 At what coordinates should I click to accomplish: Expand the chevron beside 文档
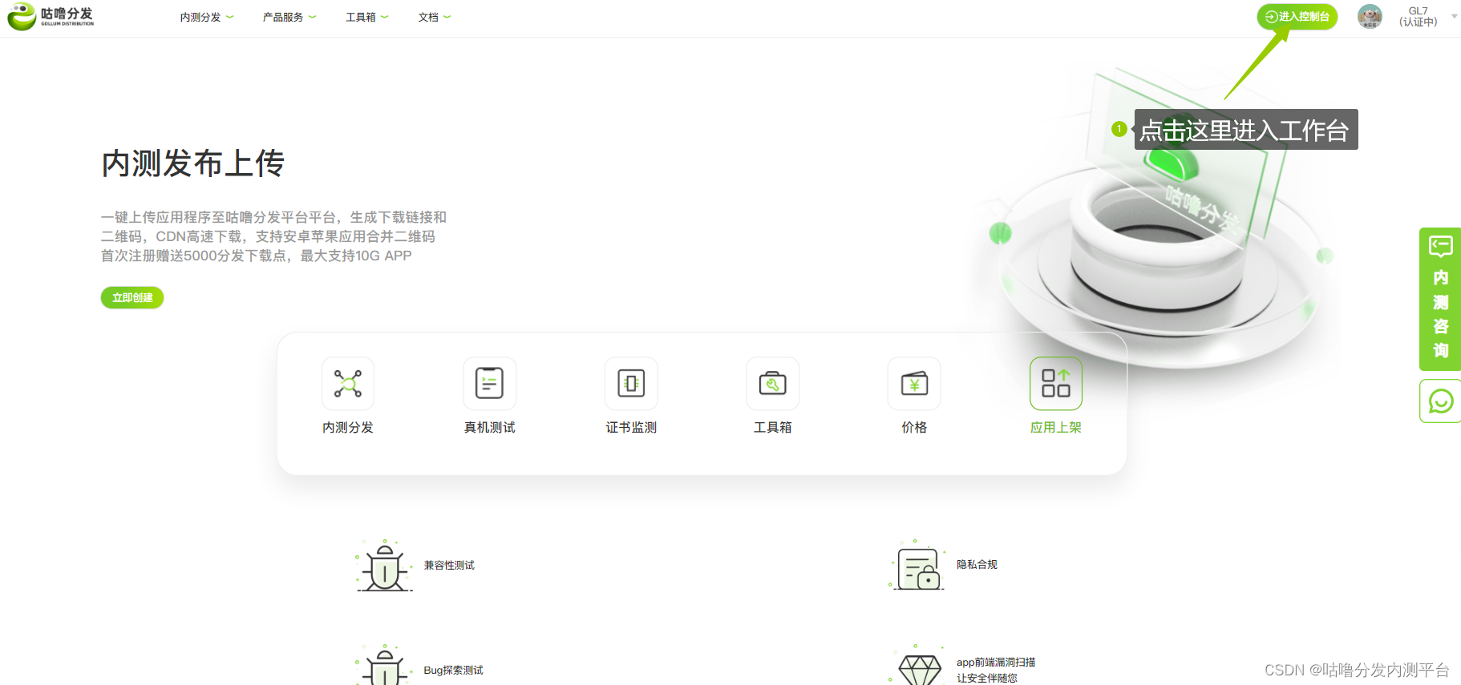[x=447, y=17]
